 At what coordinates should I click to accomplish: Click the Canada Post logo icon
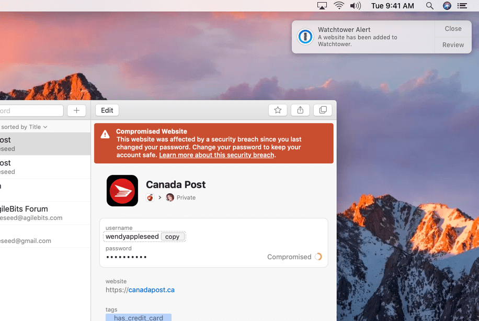tap(122, 190)
